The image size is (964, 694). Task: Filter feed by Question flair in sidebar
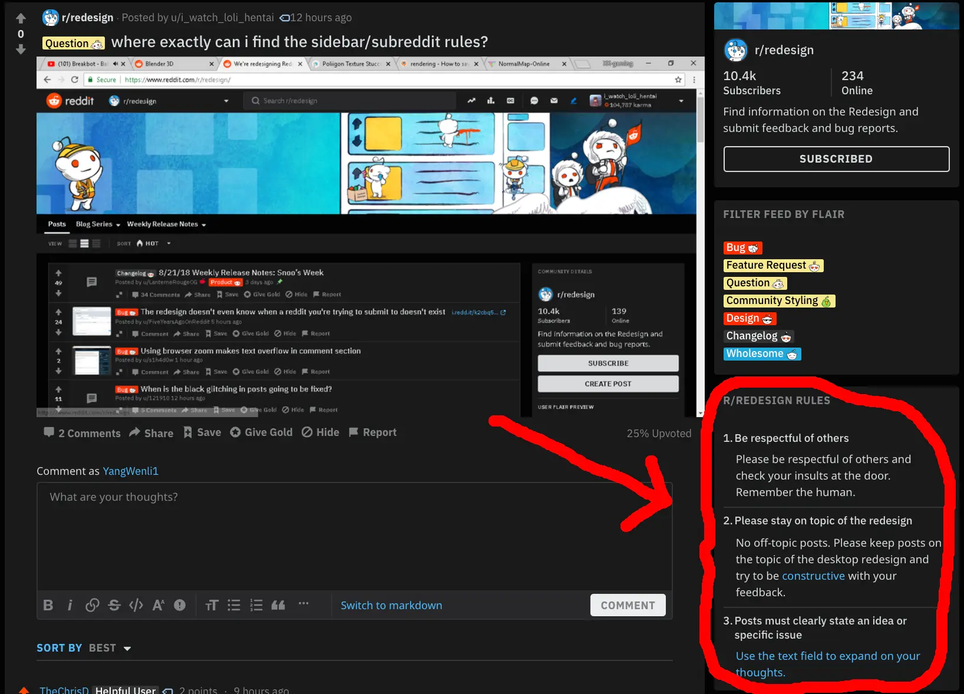[755, 283]
